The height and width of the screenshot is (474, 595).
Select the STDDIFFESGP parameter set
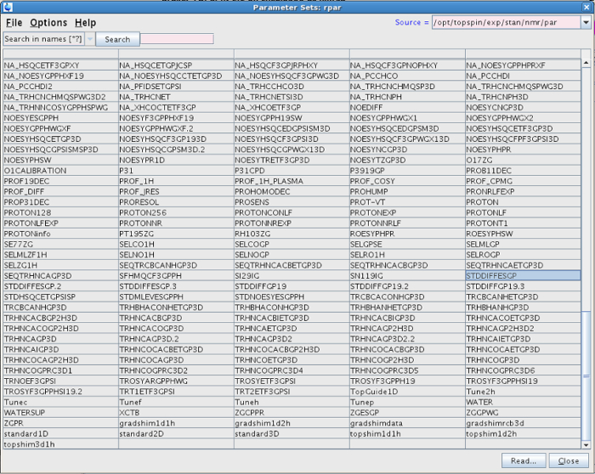click(x=523, y=276)
